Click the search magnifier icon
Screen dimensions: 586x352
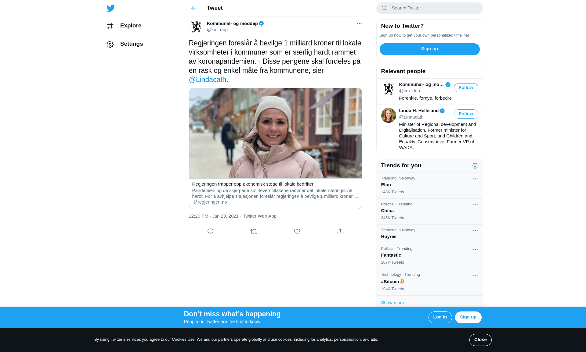pos(384,8)
